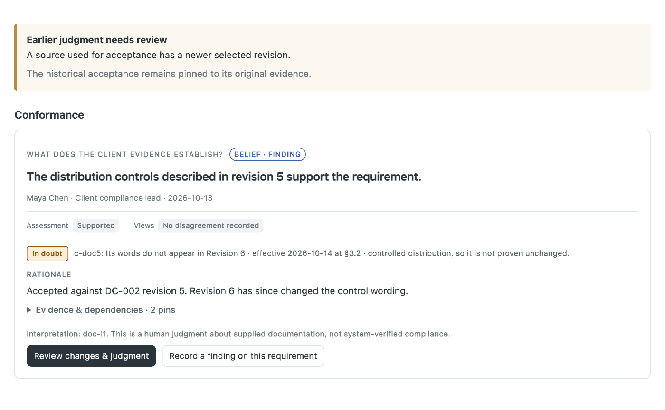
Task: Click 'What does the client evidence establish?' label
Action: click(125, 154)
